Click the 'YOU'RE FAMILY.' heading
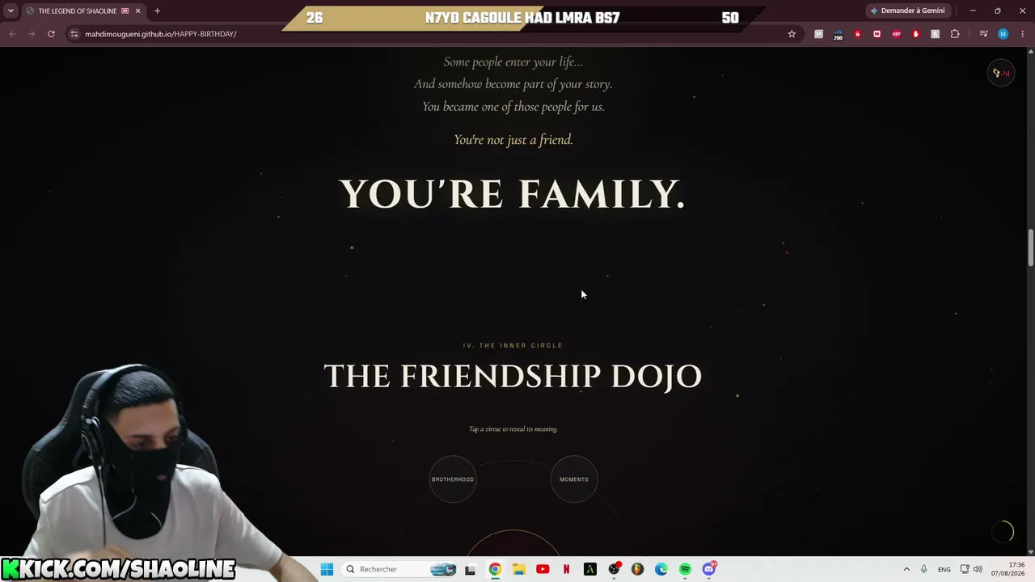Image resolution: width=1035 pixels, height=582 pixels. tap(512, 194)
